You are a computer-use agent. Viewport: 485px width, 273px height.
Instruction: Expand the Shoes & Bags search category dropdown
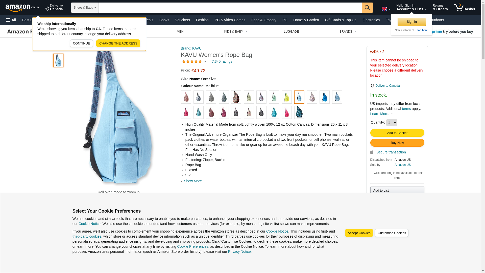[85, 8]
